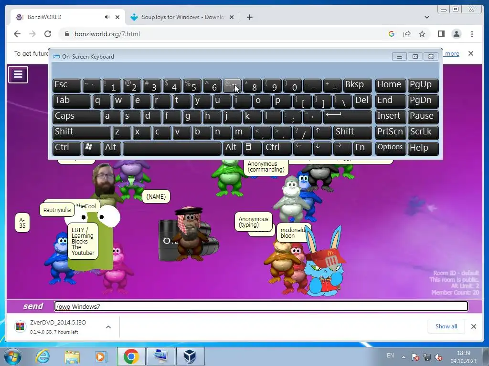Click the Home key on On-Screen Keyboard
Screen dimensions: 489x366
click(x=391, y=85)
